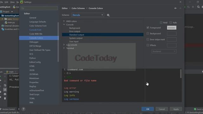Click the scheme gear settings icon
Viewport: 203px width, 114px height.
(x=108, y=15)
